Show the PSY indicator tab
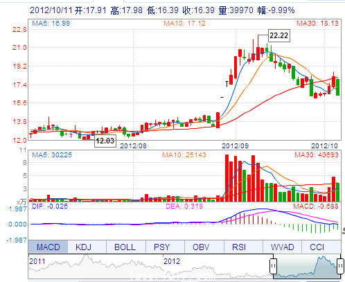 (161, 247)
